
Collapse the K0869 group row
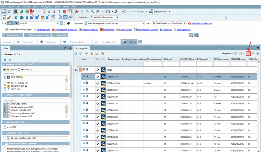pos(76,70)
